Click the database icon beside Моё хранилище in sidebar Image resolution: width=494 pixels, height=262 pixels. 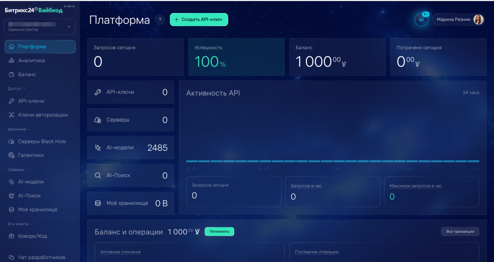[12, 210]
